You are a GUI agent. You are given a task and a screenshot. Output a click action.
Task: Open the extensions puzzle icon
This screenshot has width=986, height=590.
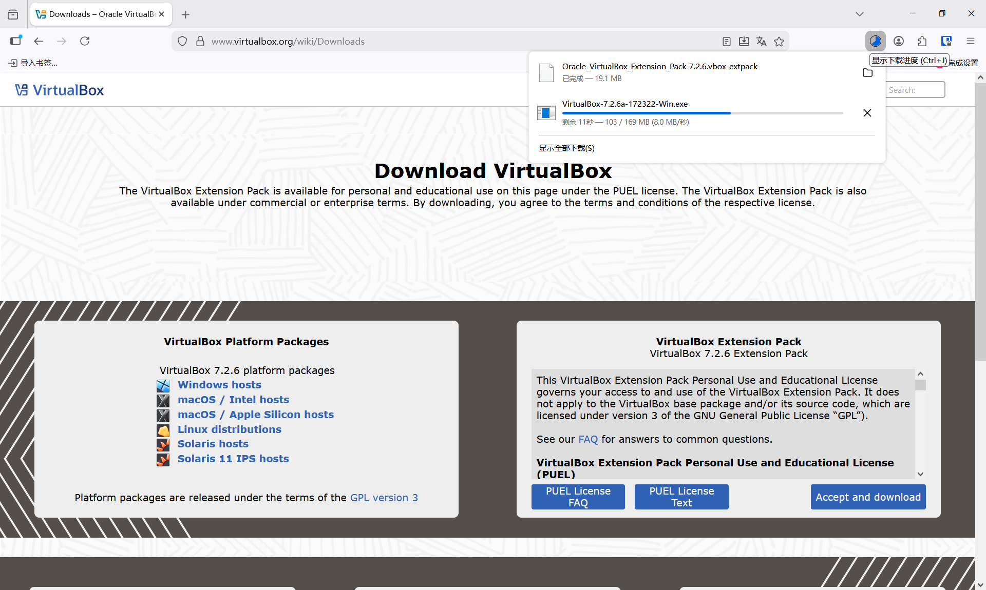[x=922, y=41]
